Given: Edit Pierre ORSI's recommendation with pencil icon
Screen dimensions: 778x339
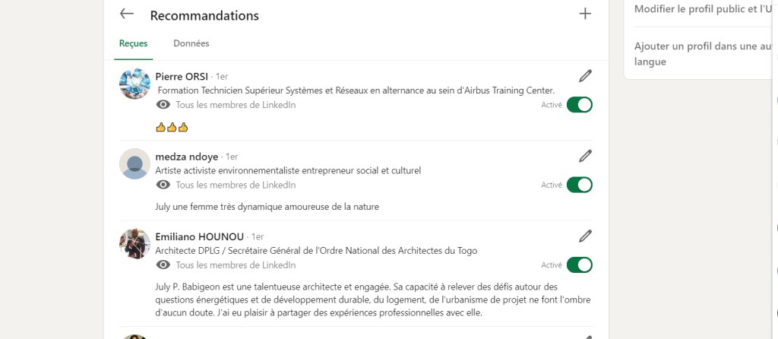Looking at the screenshot, I should pyautogui.click(x=585, y=75).
